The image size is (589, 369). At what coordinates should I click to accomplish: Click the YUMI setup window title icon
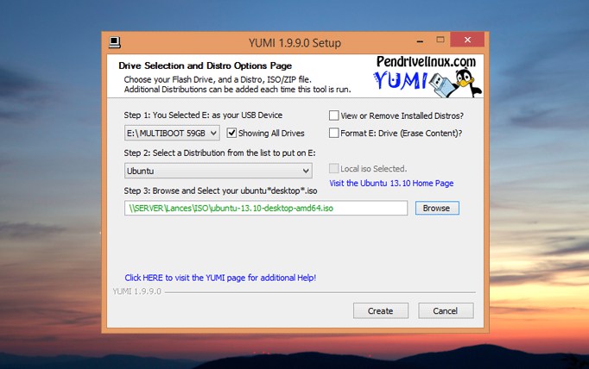point(115,42)
